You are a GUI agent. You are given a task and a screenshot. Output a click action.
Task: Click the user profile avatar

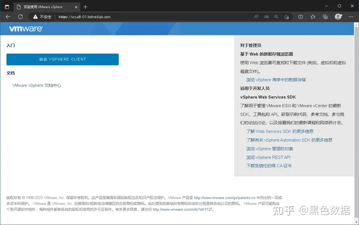[338, 16]
